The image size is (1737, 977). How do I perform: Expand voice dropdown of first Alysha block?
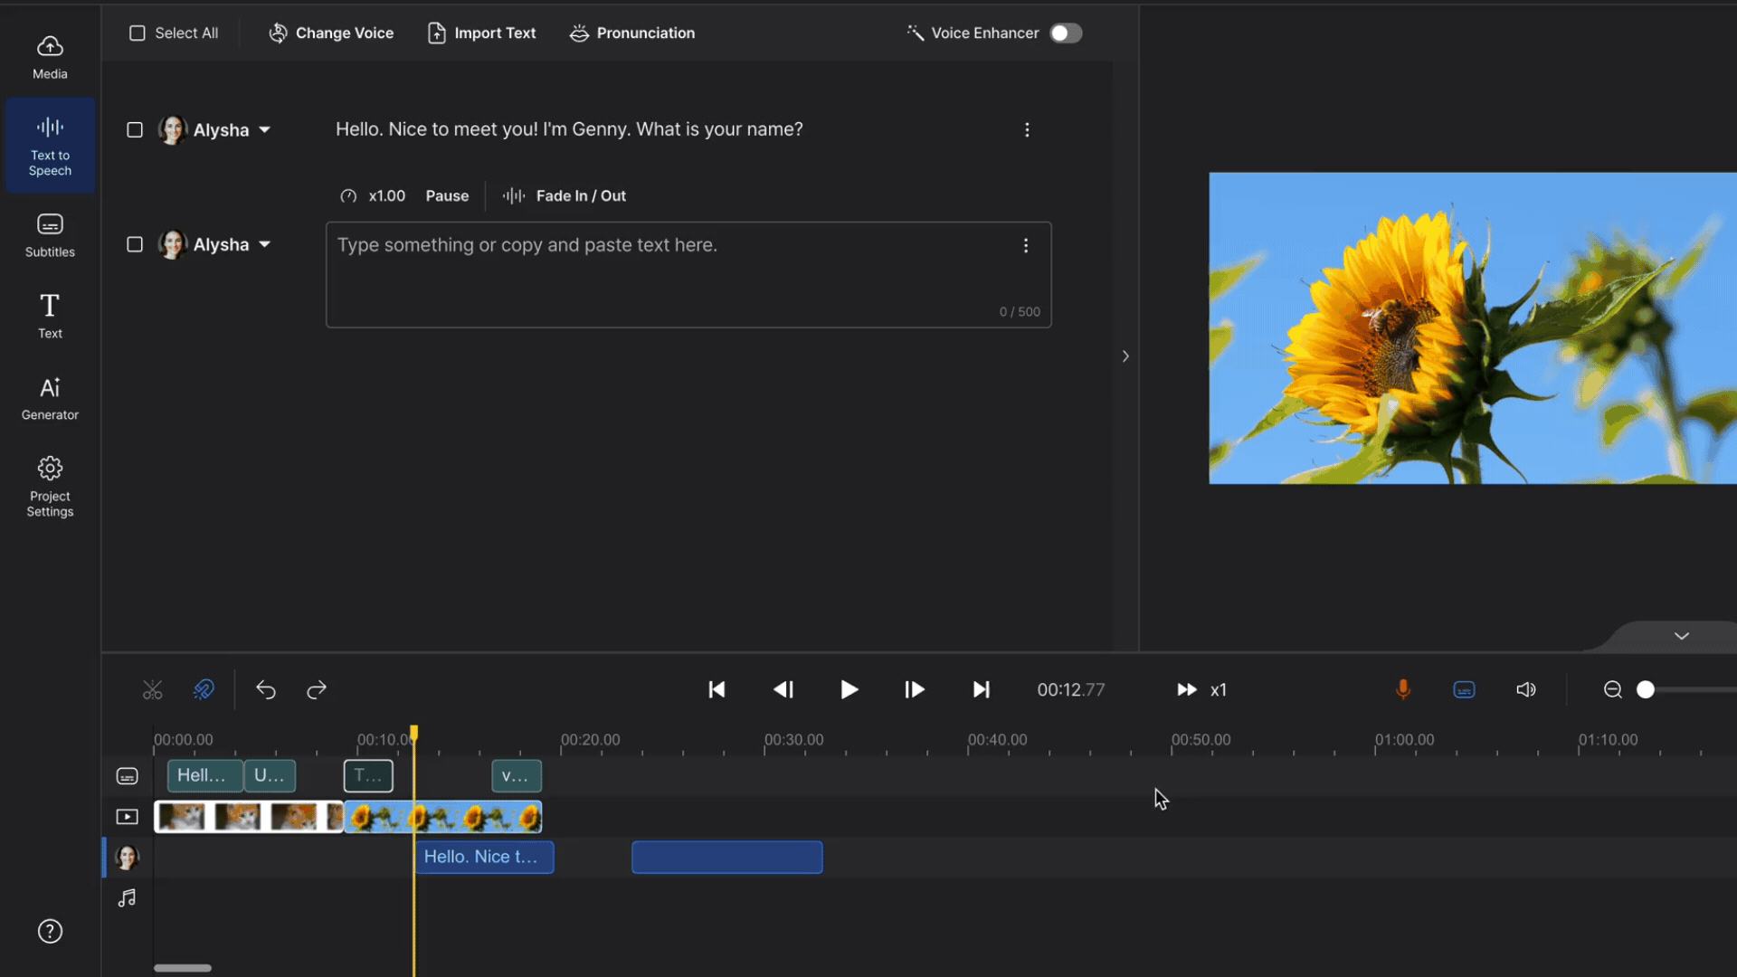coord(264,129)
